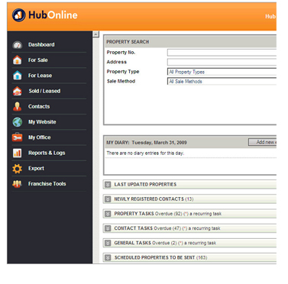The width and height of the screenshot is (288, 284).
Task: Click the Sale Method label
Action: 121,82
